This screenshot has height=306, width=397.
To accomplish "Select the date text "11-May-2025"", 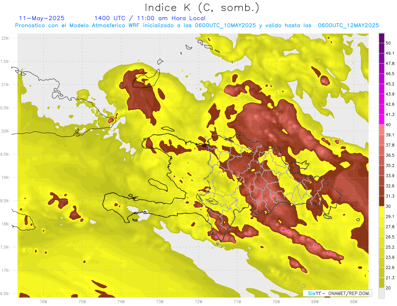I will point(42,18).
